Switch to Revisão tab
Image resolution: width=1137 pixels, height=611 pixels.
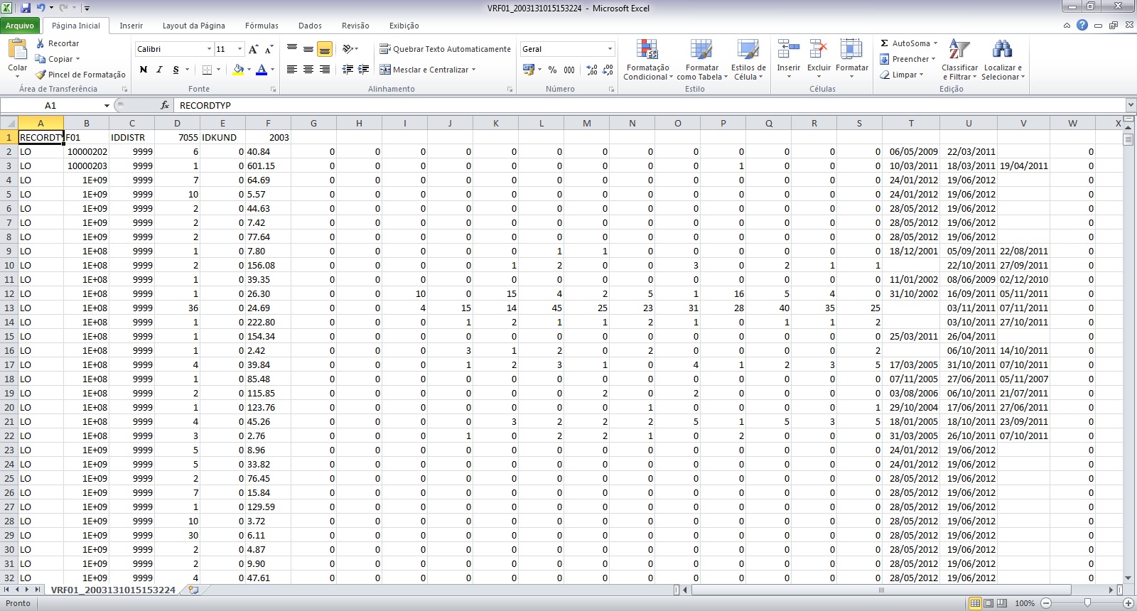pos(355,26)
